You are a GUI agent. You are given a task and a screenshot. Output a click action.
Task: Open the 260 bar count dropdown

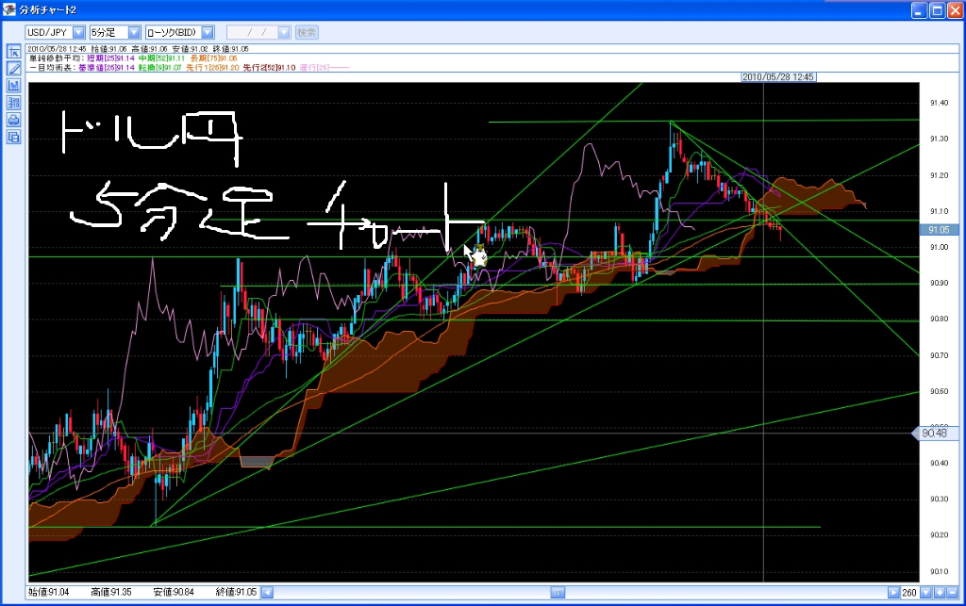tap(926, 593)
